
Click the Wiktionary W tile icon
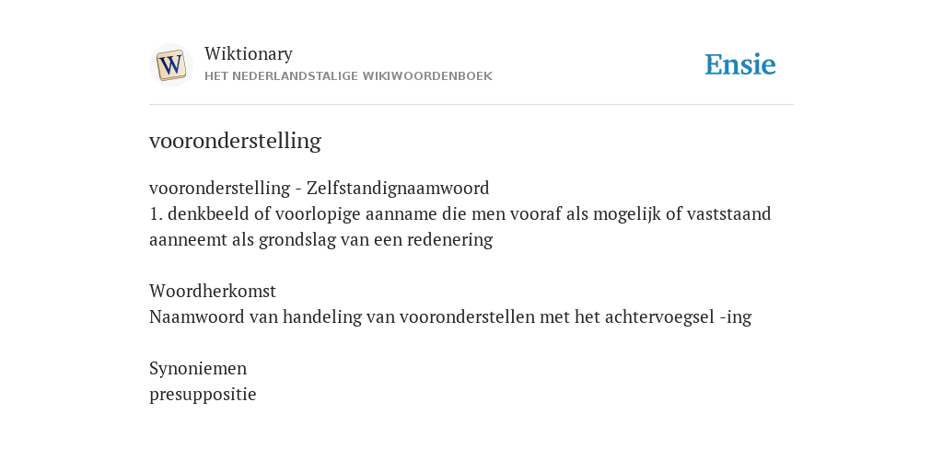pos(170,65)
